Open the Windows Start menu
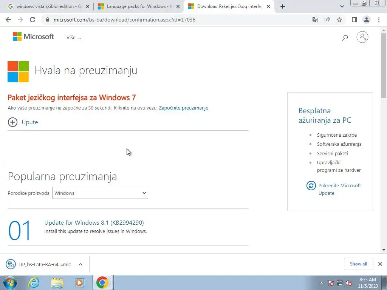The height and width of the screenshot is (290, 387). (x=10, y=282)
